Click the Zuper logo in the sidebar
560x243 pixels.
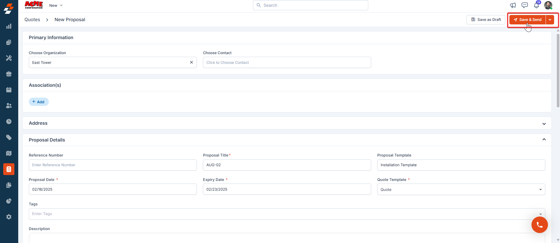(9, 9)
